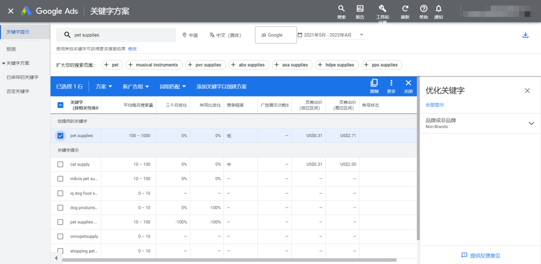Open 已保存的关键字 in the sidebar

click(x=23, y=77)
